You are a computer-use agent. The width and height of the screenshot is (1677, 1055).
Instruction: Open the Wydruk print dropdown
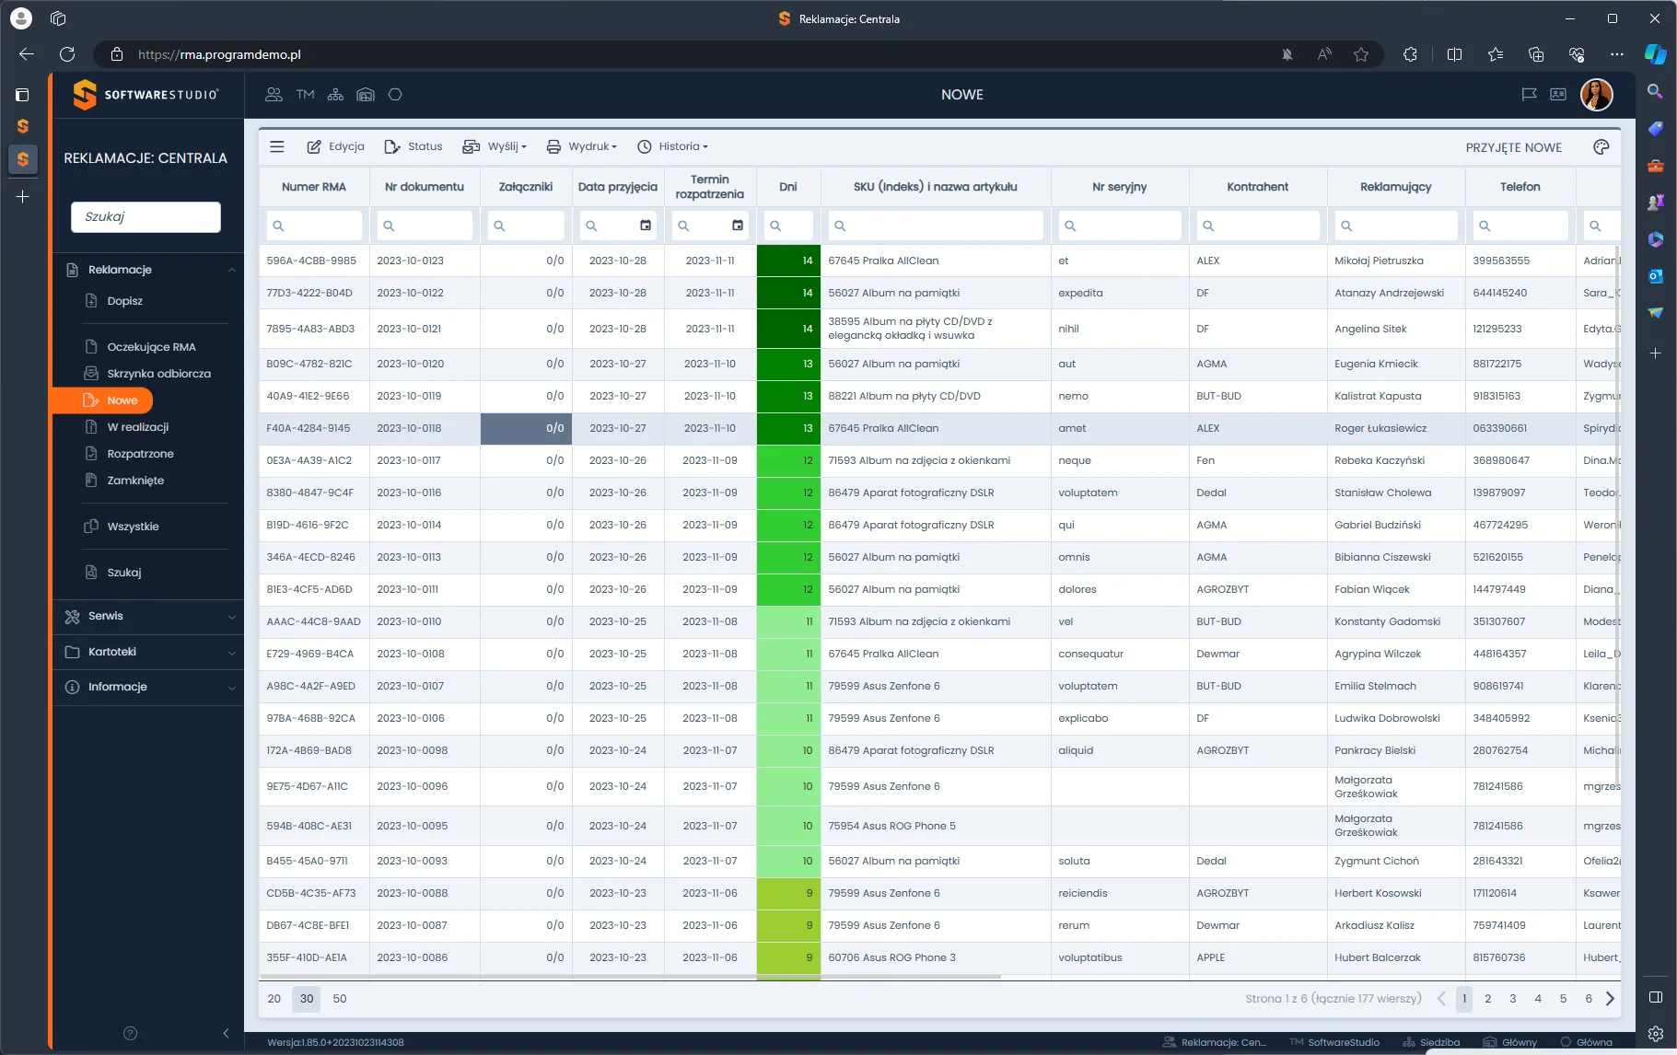click(x=582, y=146)
